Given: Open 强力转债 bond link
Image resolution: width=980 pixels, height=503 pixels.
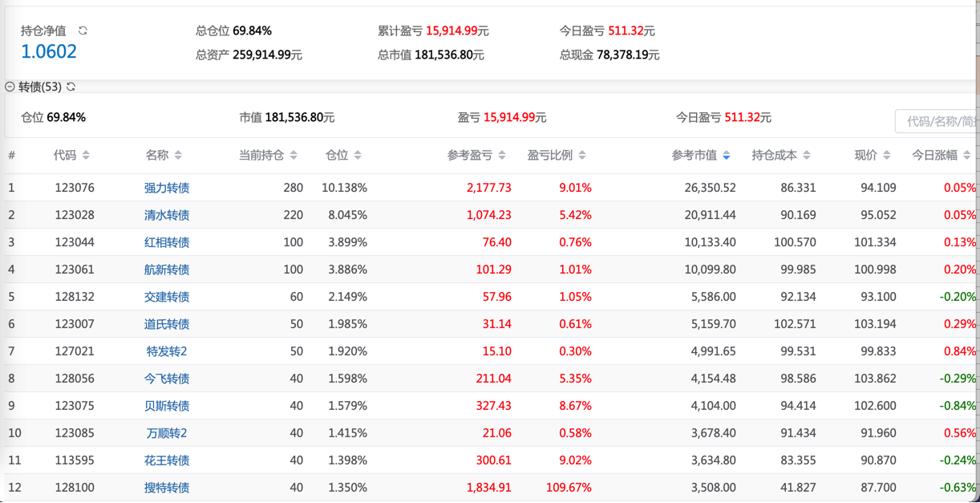Looking at the screenshot, I should click(x=167, y=188).
